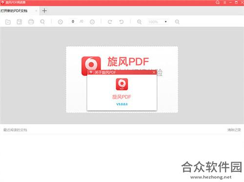Go to next page with down arrow
This screenshot has width=244, height=182.
(x=92, y=22)
